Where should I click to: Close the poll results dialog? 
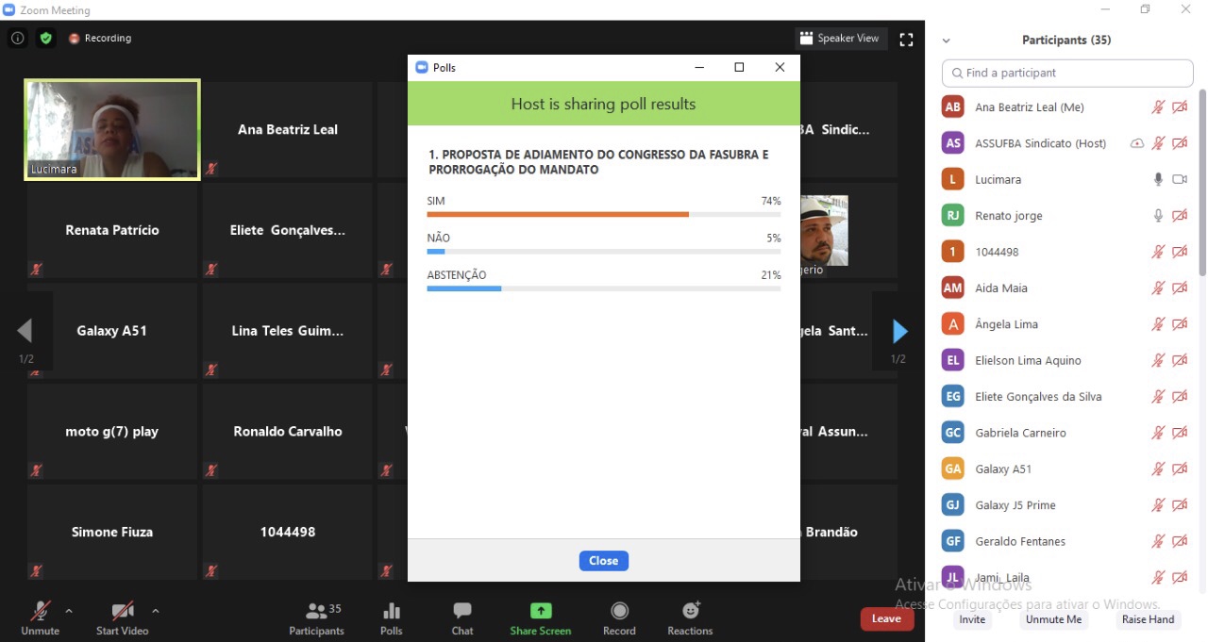pos(603,560)
